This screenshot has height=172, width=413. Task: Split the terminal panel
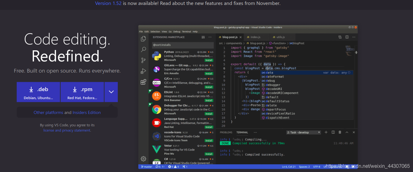pos(333,132)
